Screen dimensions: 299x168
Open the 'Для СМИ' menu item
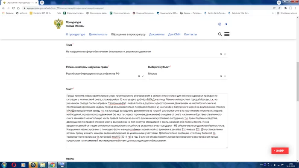[174, 35]
